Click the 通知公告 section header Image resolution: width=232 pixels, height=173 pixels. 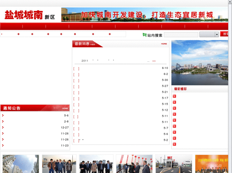click(x=35, y=108)
